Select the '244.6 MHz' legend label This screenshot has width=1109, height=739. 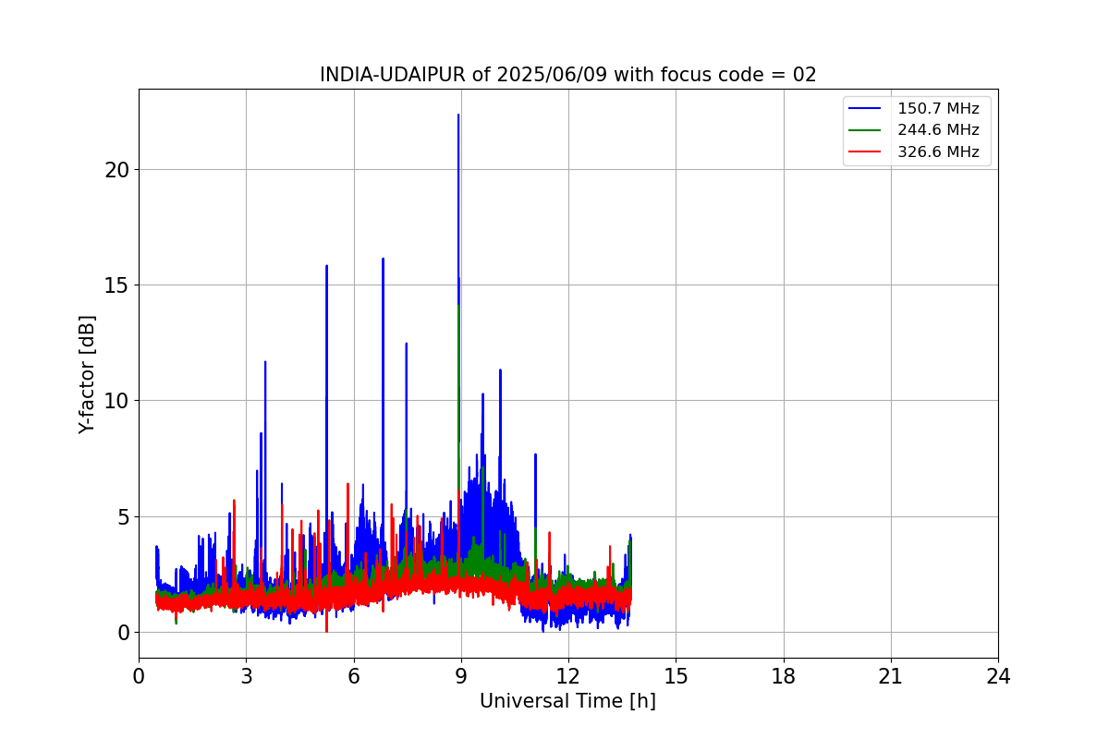pos(938,130)
